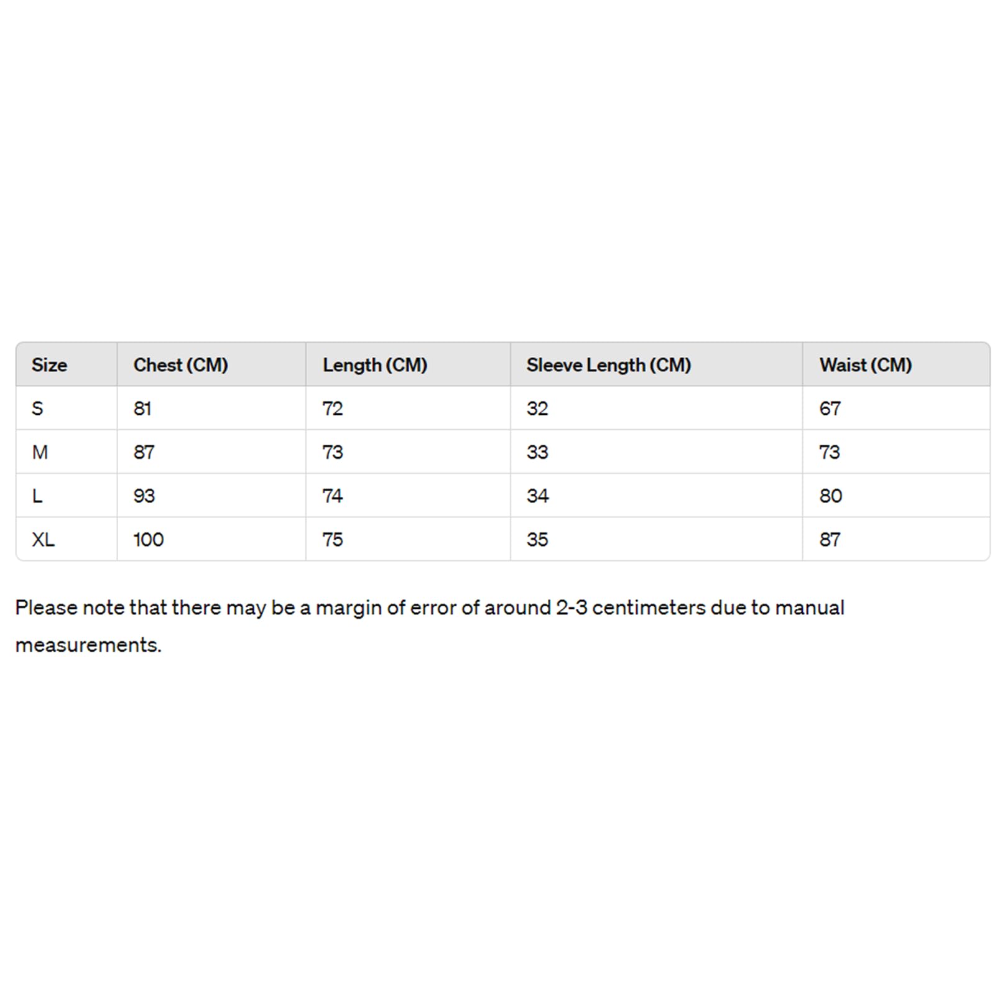
Task: Select length value 74 in L row
Action: click(x=332, y=496)
